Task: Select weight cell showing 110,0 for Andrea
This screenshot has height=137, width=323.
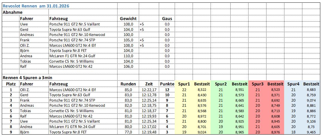Action: (x=128, y=56)
